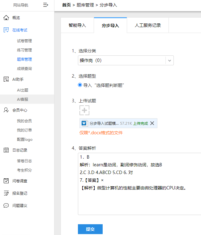Click the 日志记录 menu label
The width and height of the screenshot is (201, 235).
click(x=20, y=150)
